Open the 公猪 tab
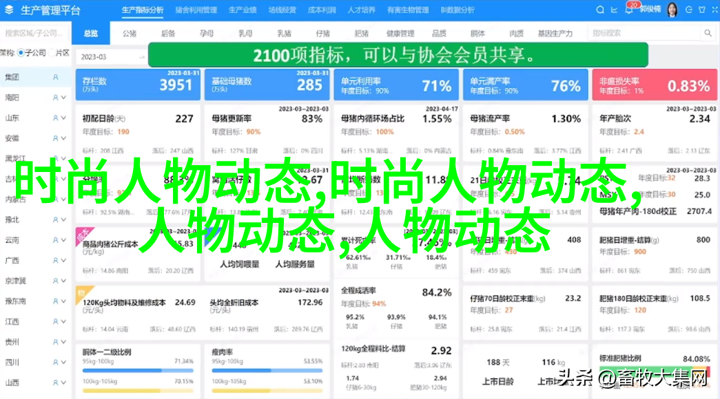The image size is (720, 399). (130, 33)
